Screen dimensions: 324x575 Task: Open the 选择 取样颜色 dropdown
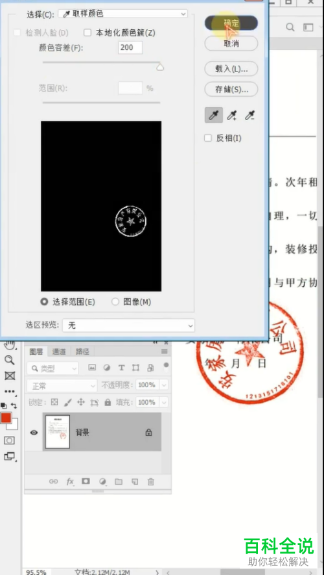pyautogui.click(x=123, y=14)
